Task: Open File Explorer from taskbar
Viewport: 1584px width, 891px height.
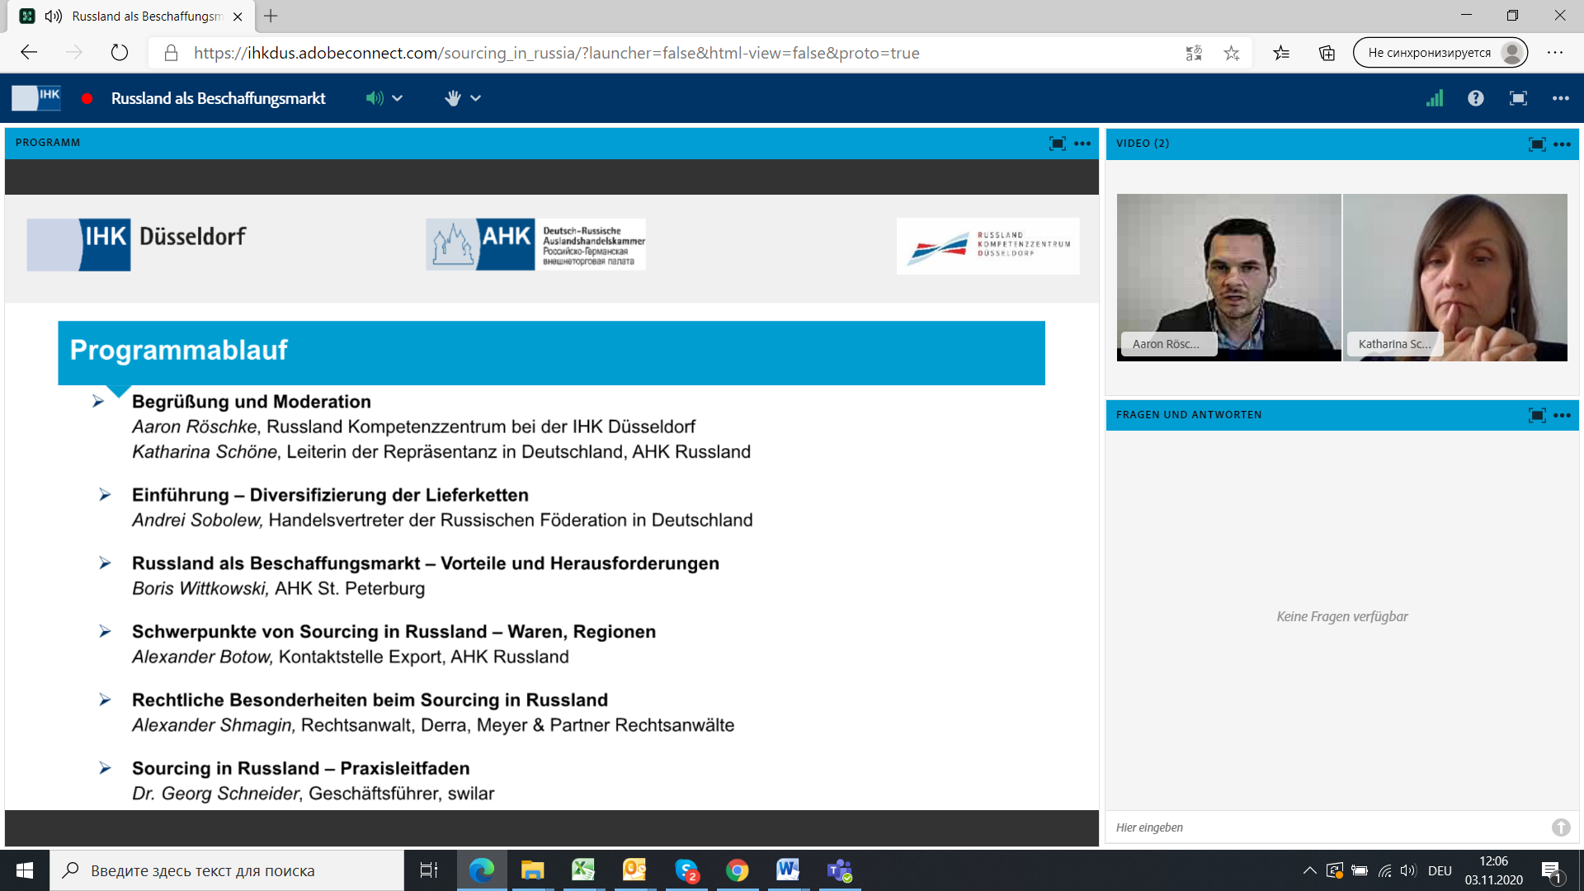Action: tap(532, 870)
